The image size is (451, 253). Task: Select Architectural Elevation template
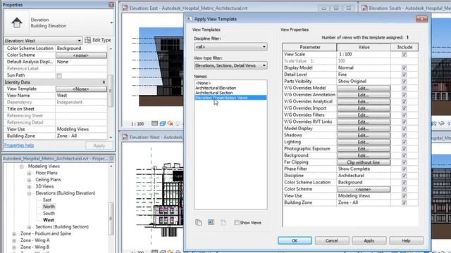[x=216, y=88]
